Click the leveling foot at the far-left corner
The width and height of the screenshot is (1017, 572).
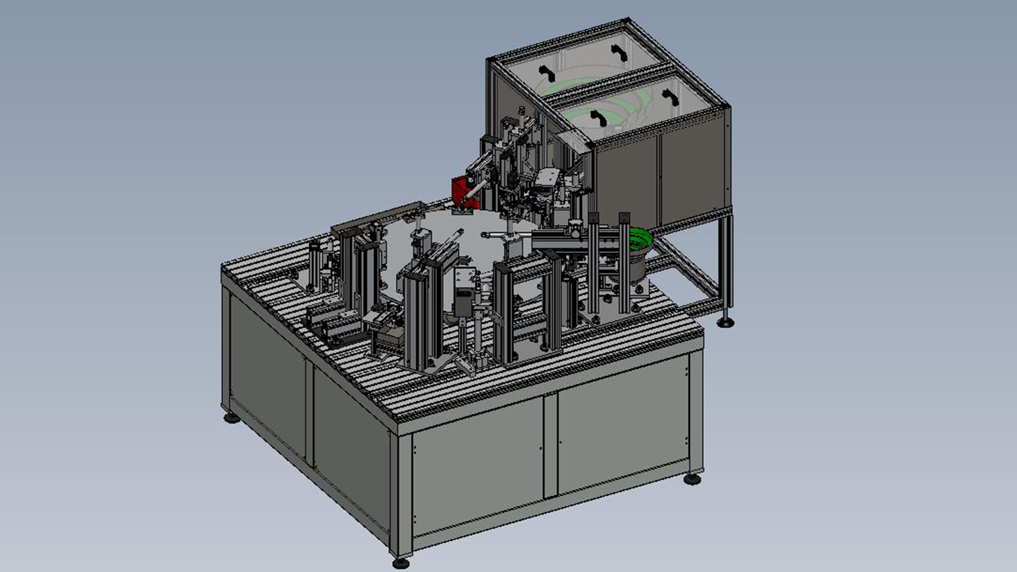point(231,418)
